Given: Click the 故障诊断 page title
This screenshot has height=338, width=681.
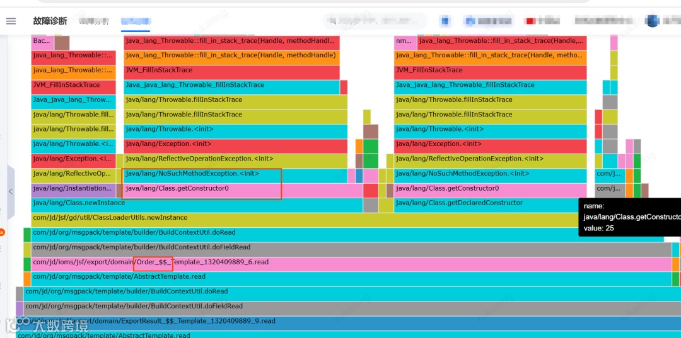Looking at the screenshot, I should point(50,21).
